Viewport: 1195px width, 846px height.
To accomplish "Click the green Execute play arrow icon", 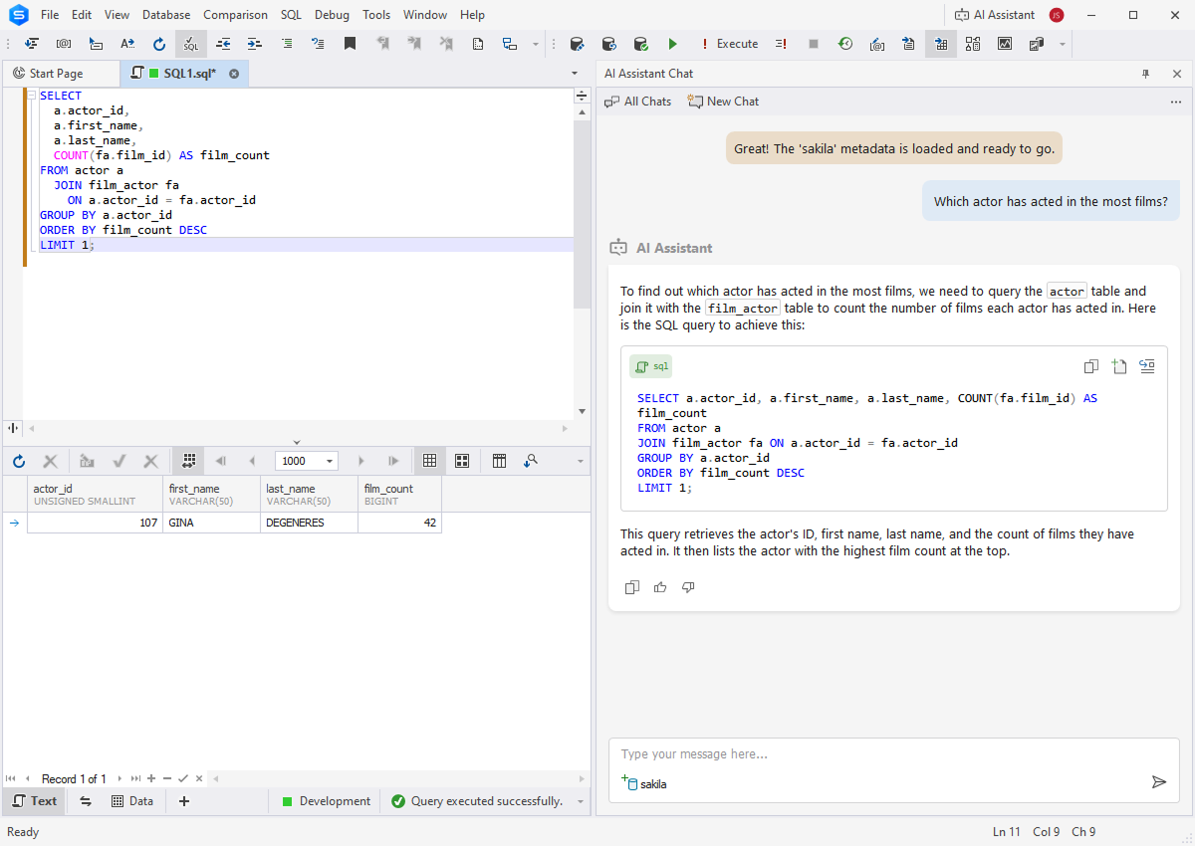I will click(673, 44).
